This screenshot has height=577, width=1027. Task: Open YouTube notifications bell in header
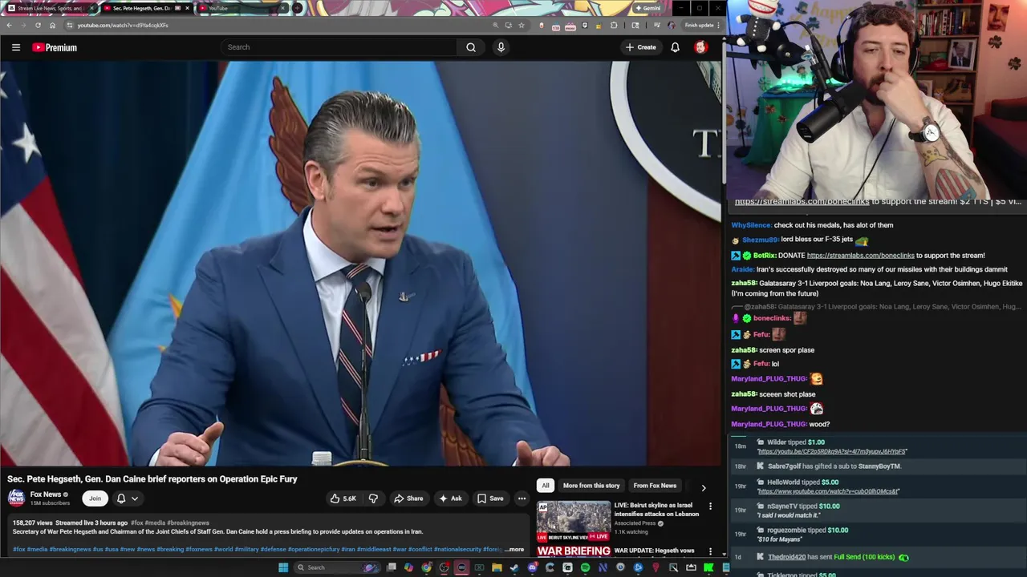coord(675,47)
